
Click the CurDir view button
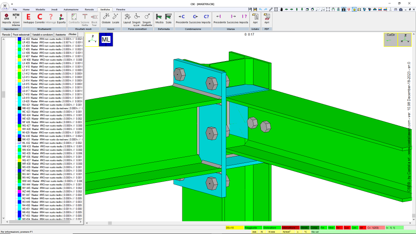(390, 39)
